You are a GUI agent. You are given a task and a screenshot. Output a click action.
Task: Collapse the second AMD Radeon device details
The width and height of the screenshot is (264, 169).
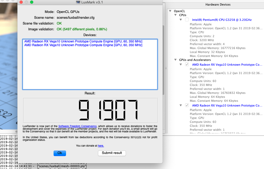(181, 105)
